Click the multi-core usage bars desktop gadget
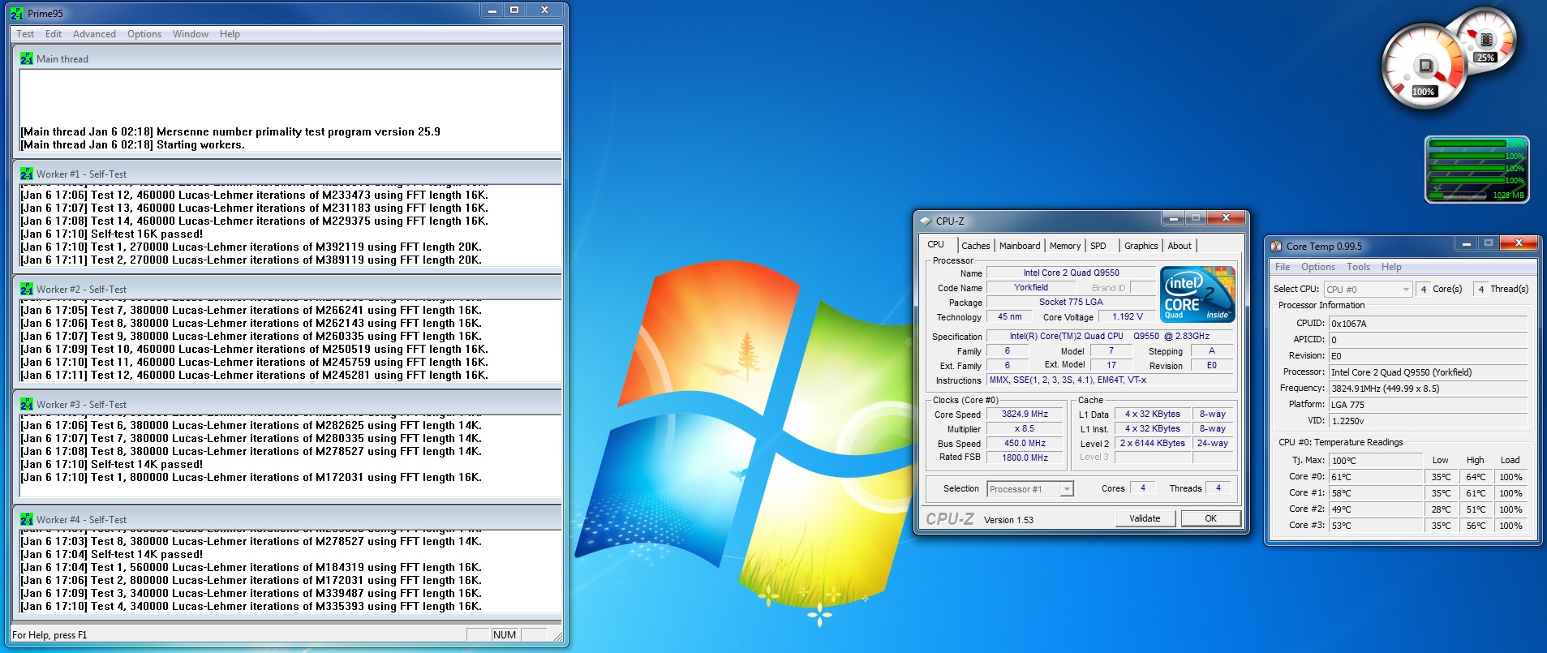The image size is (1547, 653). [1477, 170]
